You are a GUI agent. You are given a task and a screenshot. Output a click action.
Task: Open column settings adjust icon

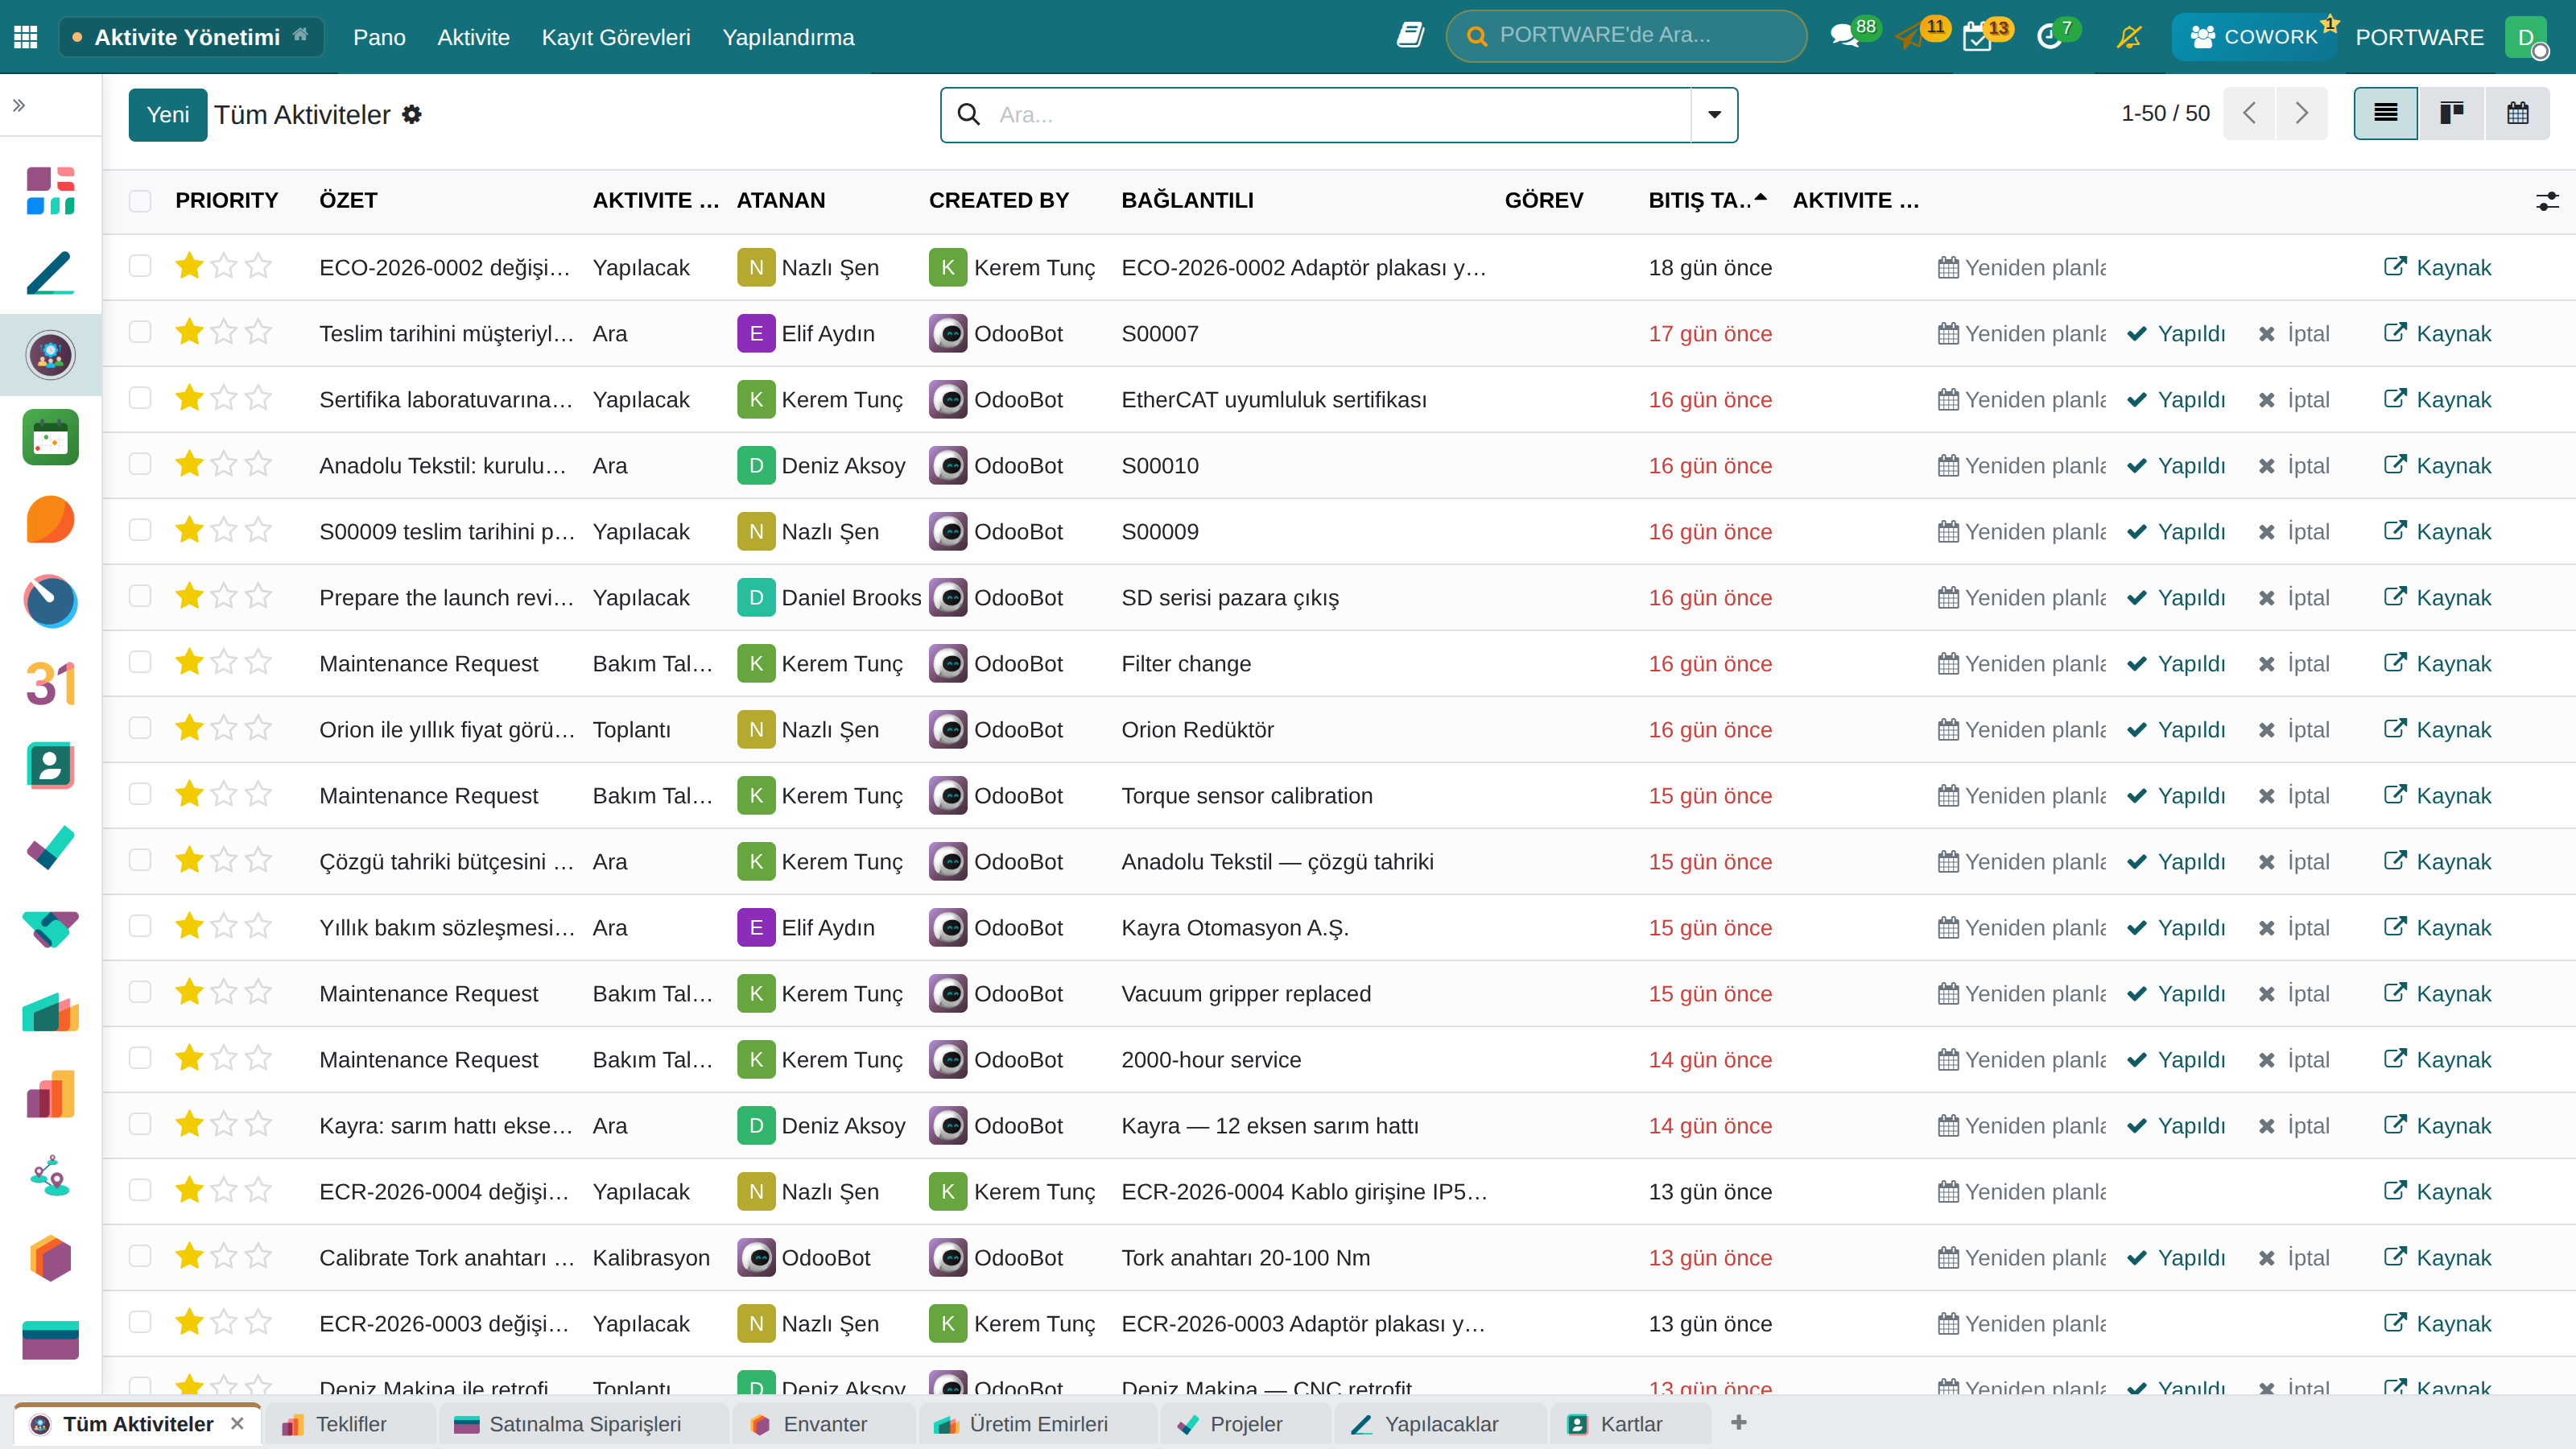[x=2547, y=201]
